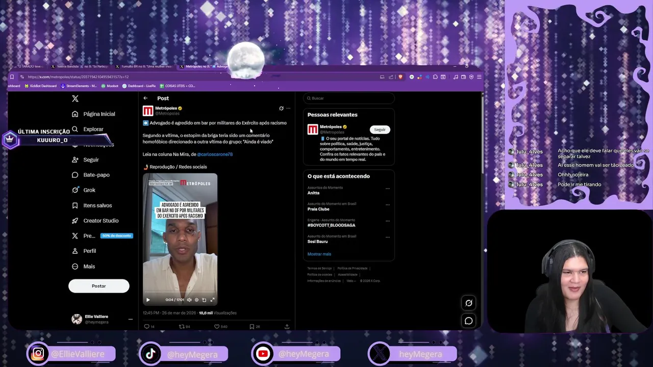Click the 18,6 mil Visualizações count
Screen dimensions: 653x367
(217, 313)
